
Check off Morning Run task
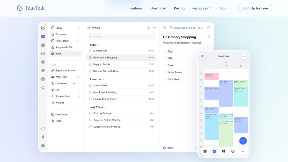(x=91, y=51)
